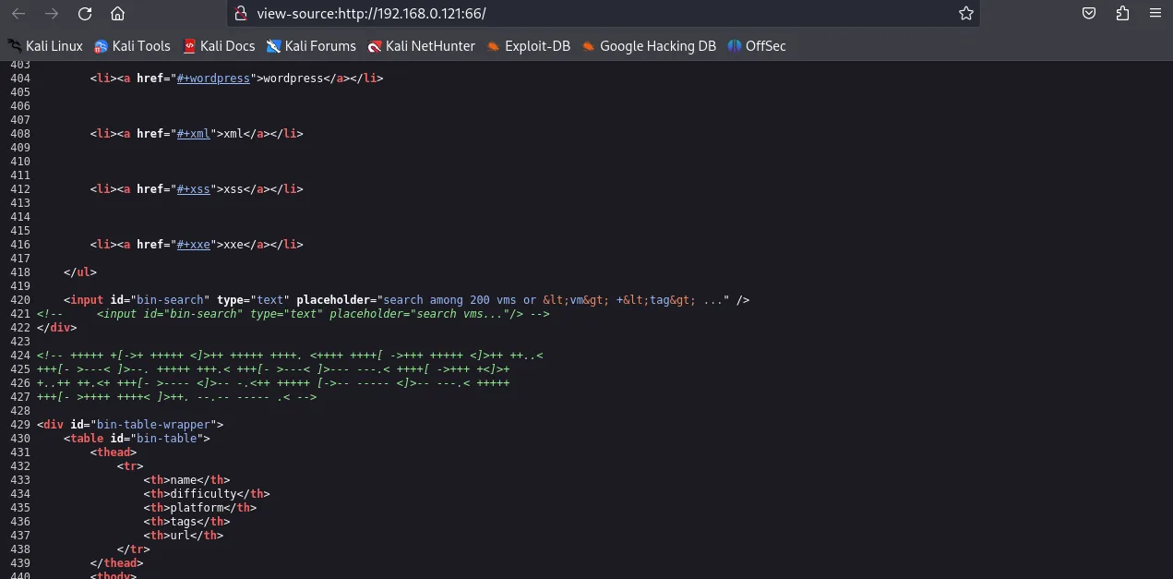Click the browser Forward arrow

tap(52, 14)
